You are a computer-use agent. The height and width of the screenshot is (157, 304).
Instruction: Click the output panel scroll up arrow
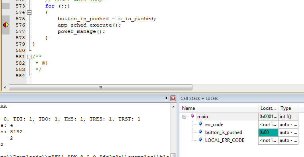click(x=173, y=107)
